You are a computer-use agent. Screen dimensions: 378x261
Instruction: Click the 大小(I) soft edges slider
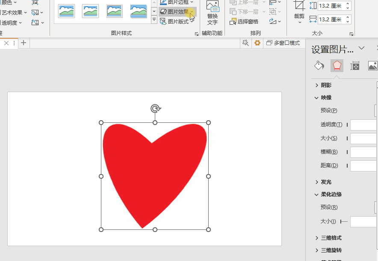pyautogui.click(x=344, y=222)
